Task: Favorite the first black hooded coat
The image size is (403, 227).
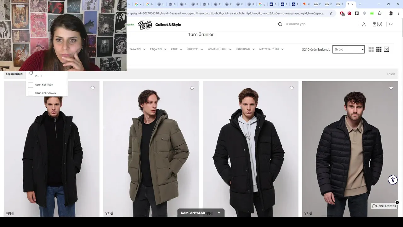Action: (93, 88)
